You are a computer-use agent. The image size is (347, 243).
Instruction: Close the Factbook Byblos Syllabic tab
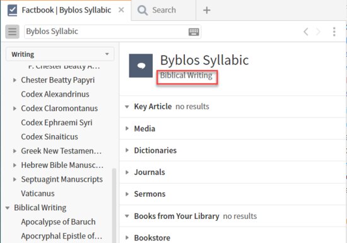121,10
